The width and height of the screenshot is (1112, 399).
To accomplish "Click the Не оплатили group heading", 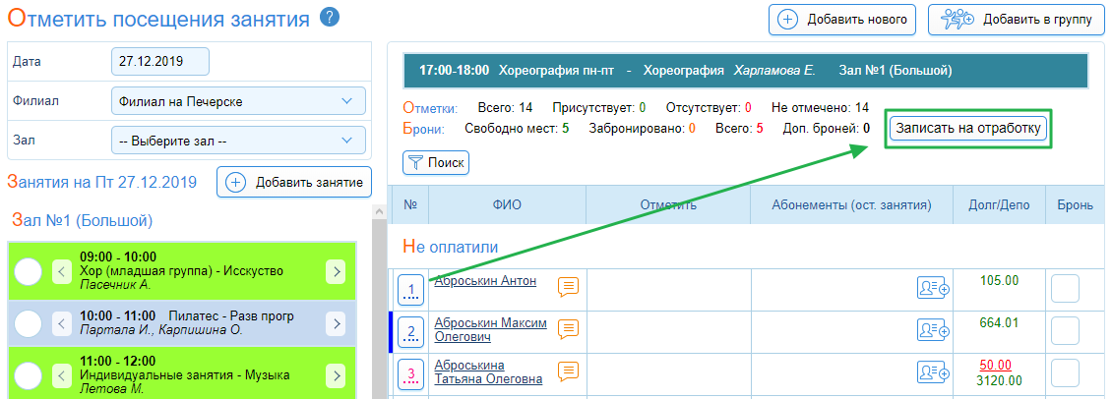I will point(451,247).
